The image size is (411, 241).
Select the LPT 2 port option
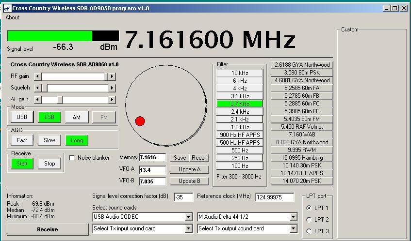[310, 220]
